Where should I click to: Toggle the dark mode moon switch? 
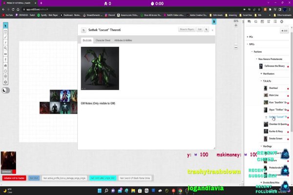click(5, 90)
